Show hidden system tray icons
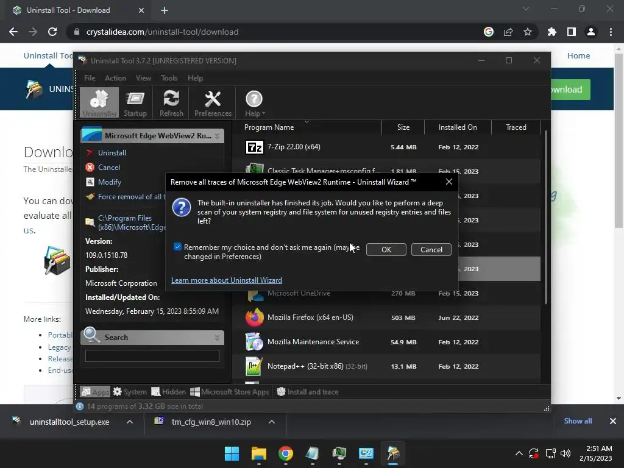624x468 pixels. (519, 453)
